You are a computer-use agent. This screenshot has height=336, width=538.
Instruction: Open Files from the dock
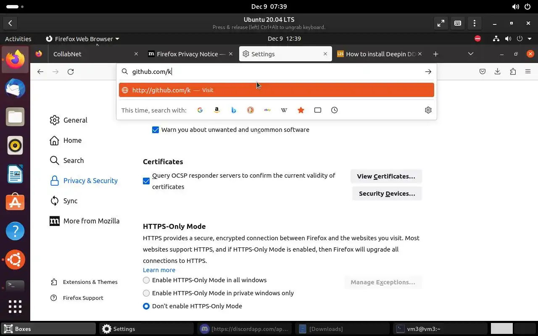click(15, 117)
